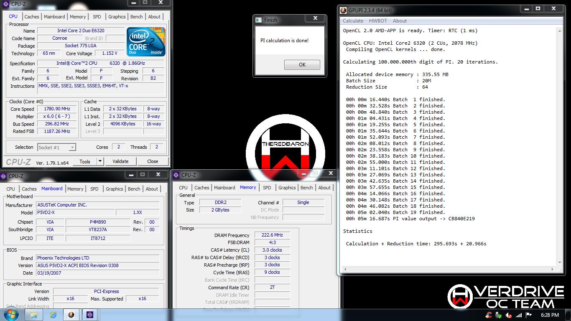Screen dimensions: 571x321
Task: Click the Safely Remove Hardware tray icon
Action: (498, 315)
